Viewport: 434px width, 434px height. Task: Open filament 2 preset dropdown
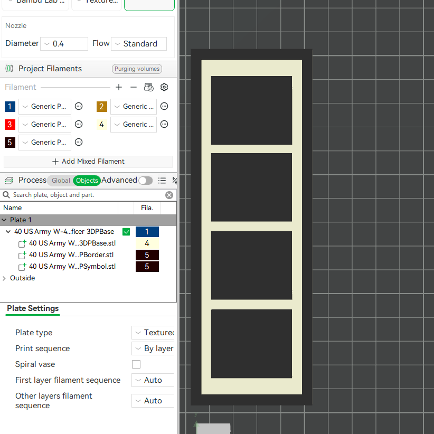click(x=134, y=107)
